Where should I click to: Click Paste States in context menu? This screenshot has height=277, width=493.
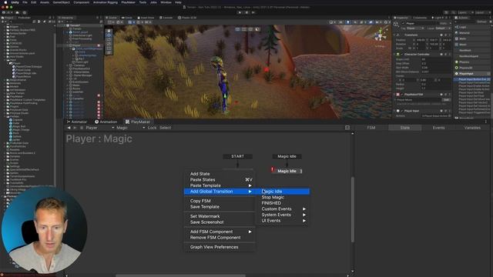click(219, 179)
